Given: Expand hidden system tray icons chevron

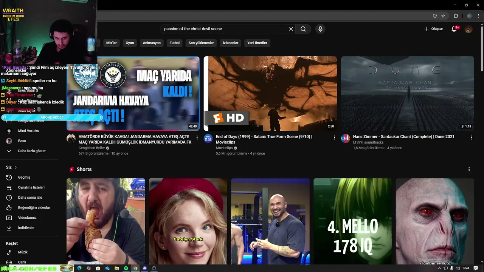Looking at the screenshot, I should point(439,268).
